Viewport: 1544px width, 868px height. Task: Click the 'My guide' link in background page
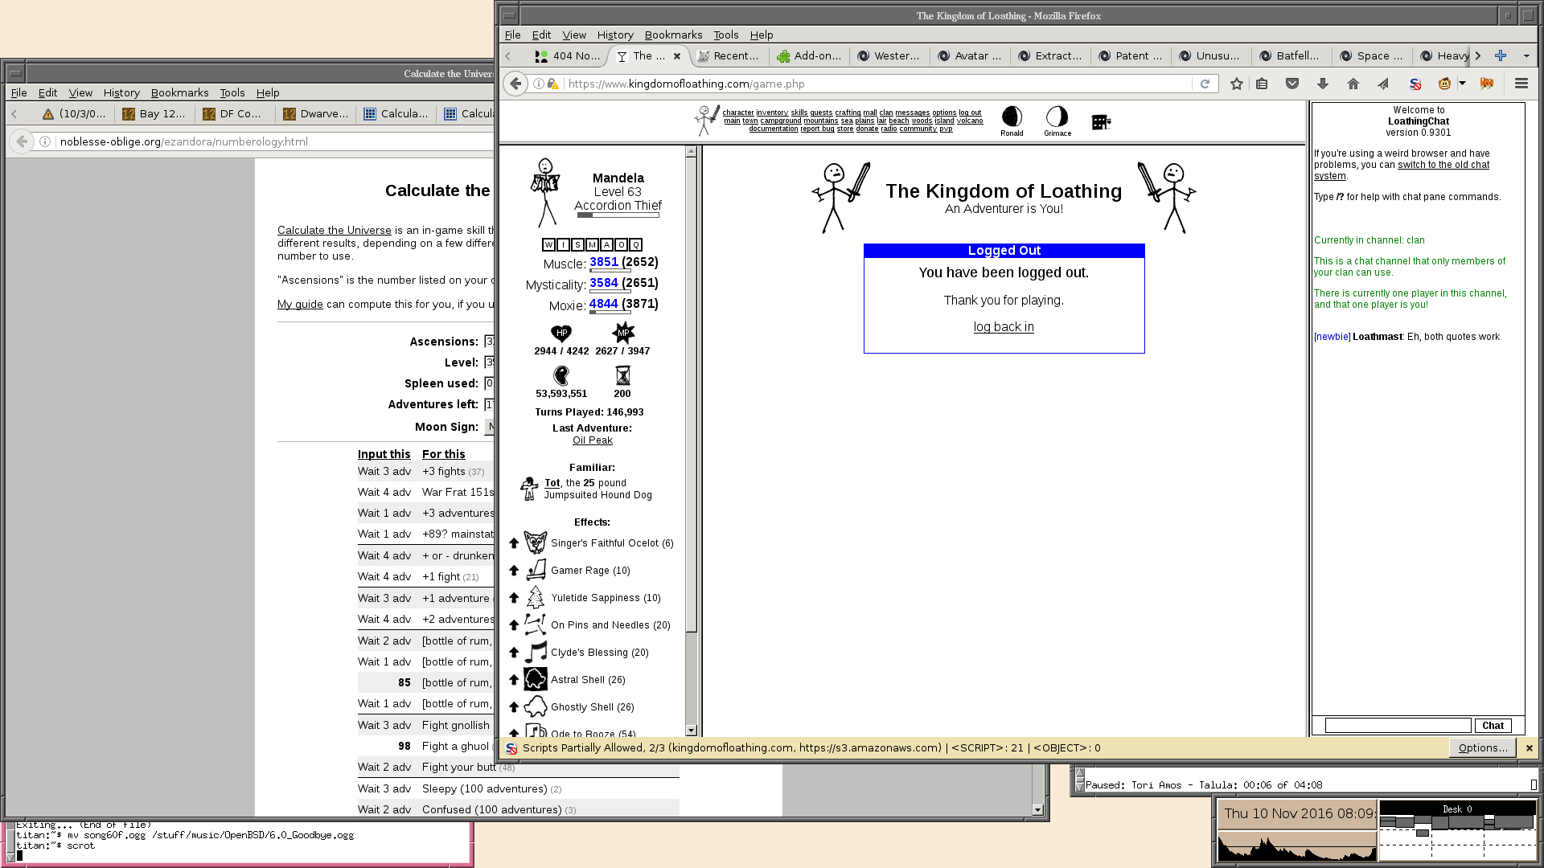click(x=300, y=305)
